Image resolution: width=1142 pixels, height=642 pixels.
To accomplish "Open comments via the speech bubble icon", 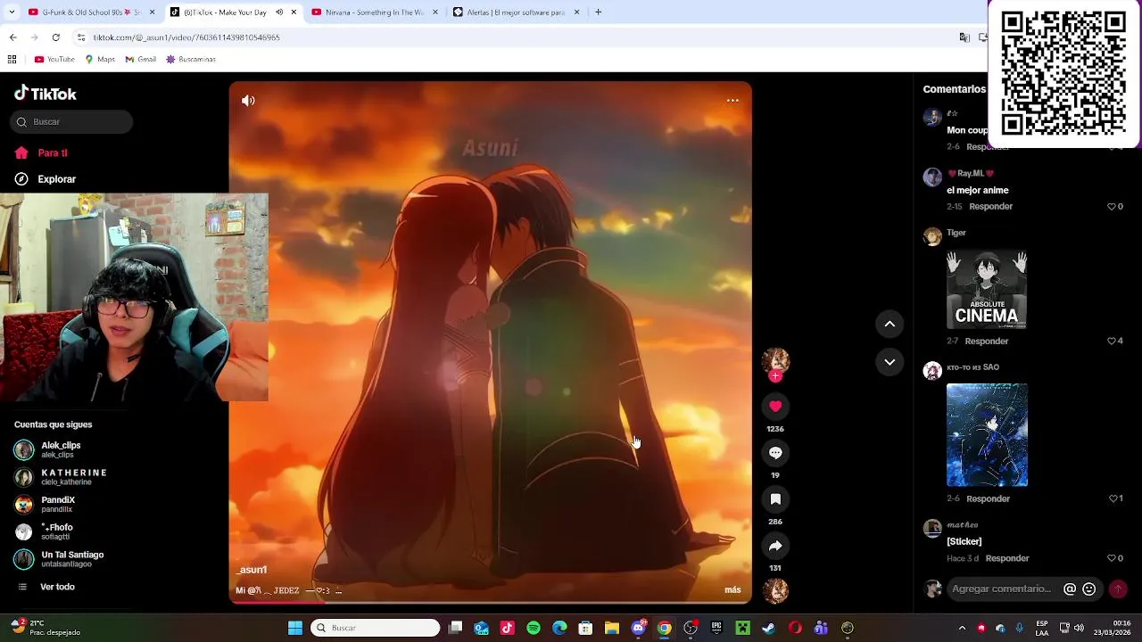I will pyautogui.click(x=775, y=453).
